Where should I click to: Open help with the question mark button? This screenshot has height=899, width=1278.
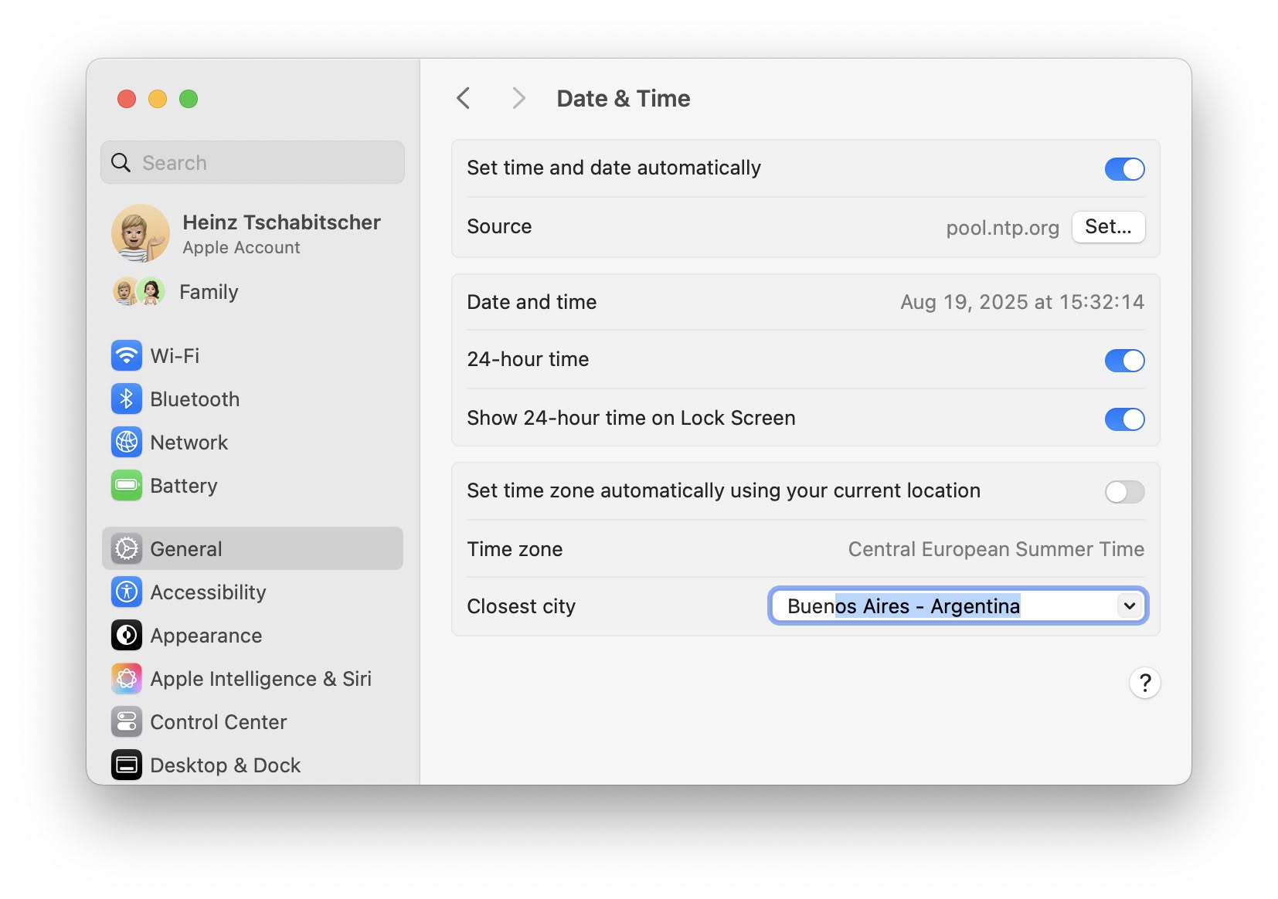point(1144,683)
